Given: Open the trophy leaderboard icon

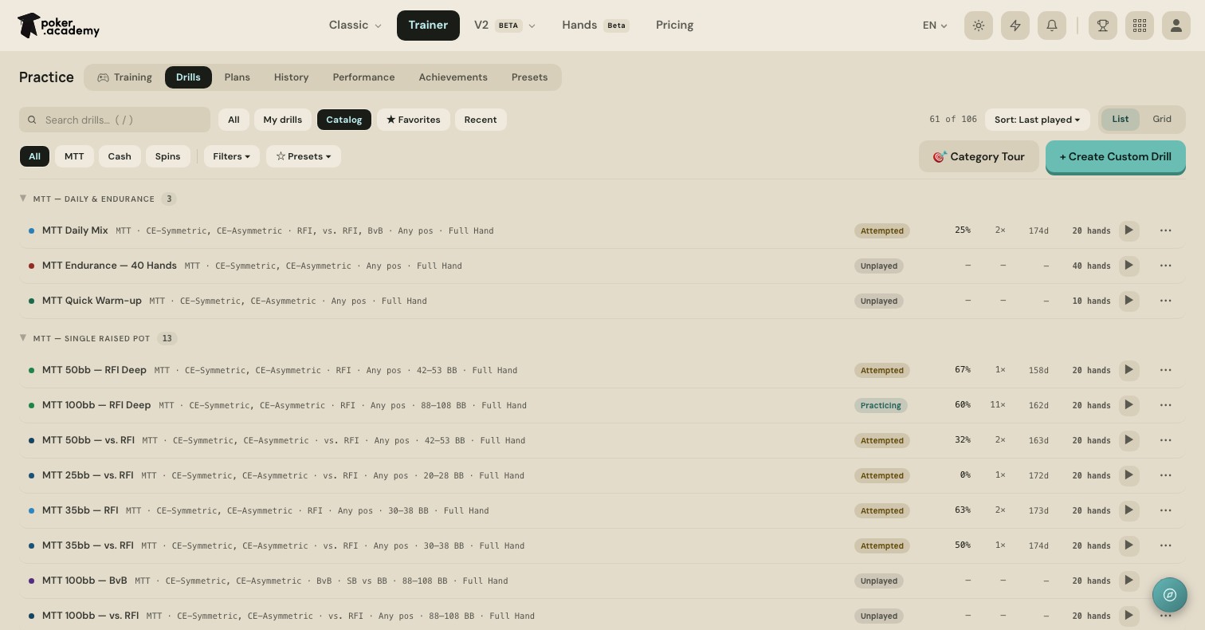Looking at the screenshot, I should tap(1103, 26).
